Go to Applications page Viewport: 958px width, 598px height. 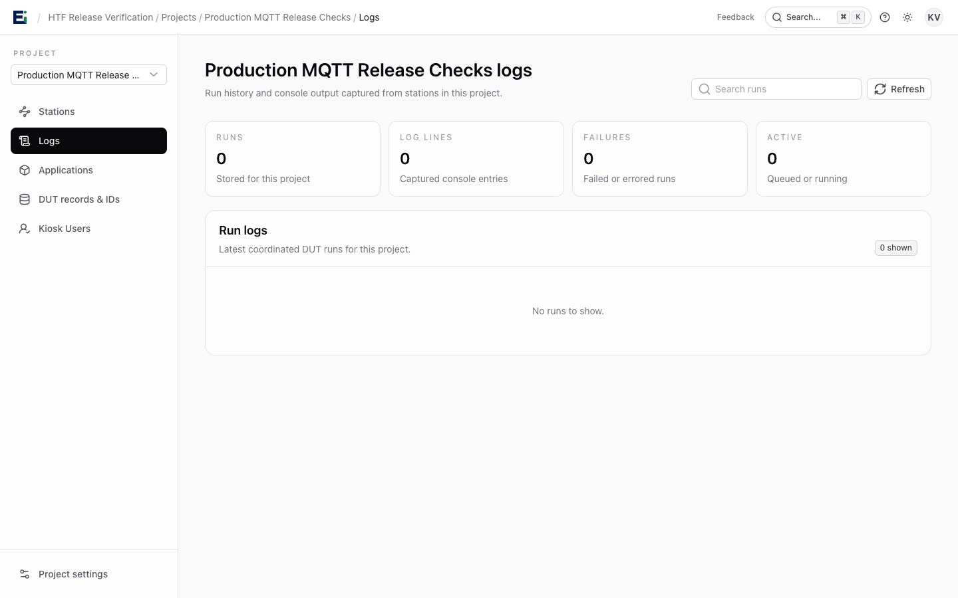[88, 170]
